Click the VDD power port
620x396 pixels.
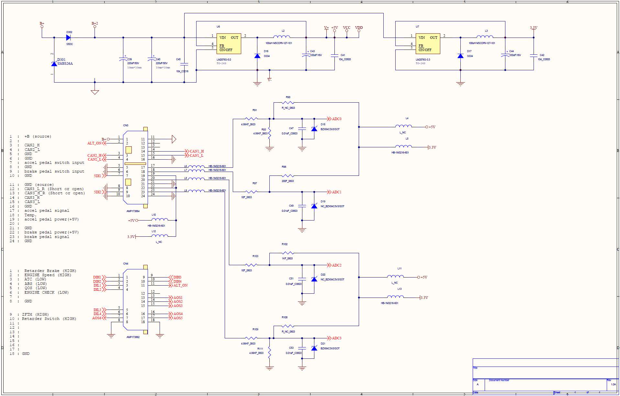coord(359,29)
